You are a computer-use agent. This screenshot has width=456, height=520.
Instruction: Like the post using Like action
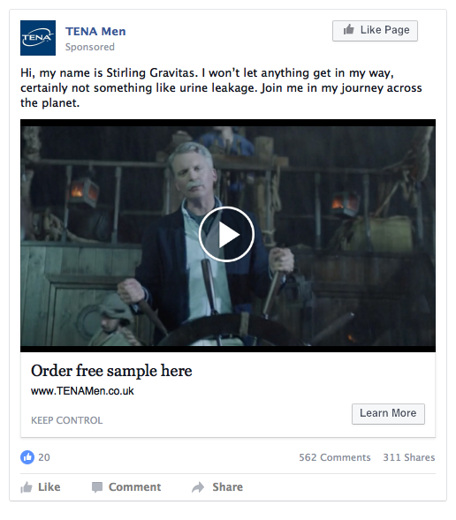[41, 486]
